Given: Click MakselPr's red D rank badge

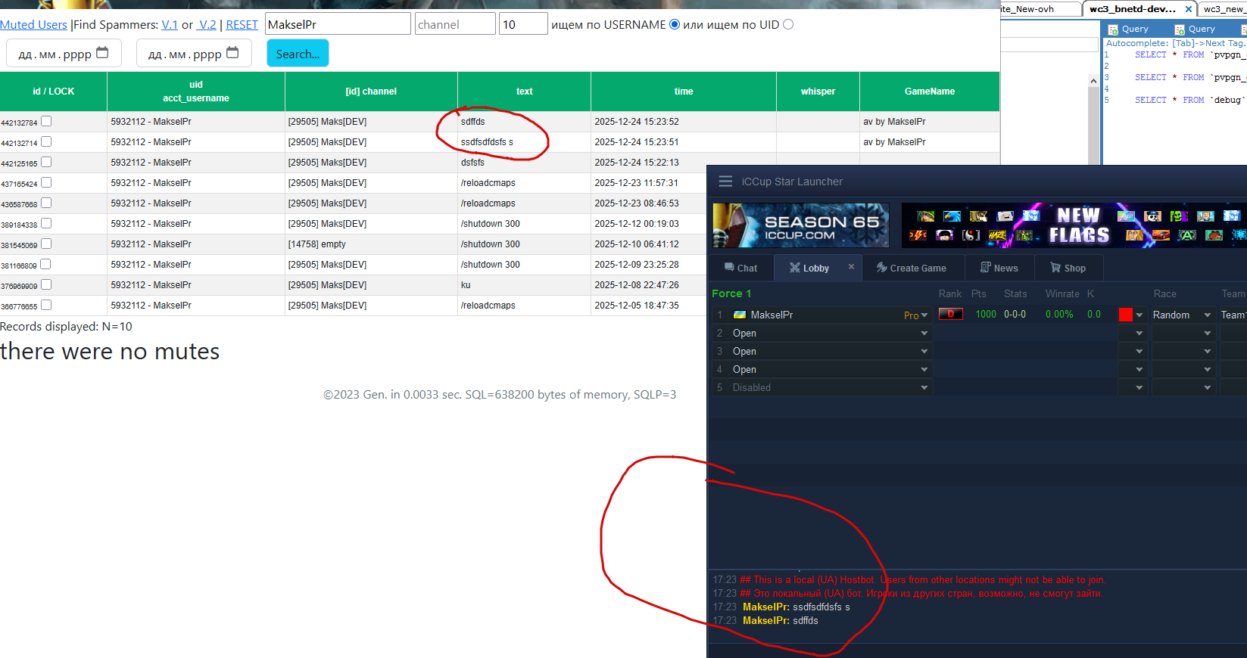Looking at the screenshot, I should [951, 315].
